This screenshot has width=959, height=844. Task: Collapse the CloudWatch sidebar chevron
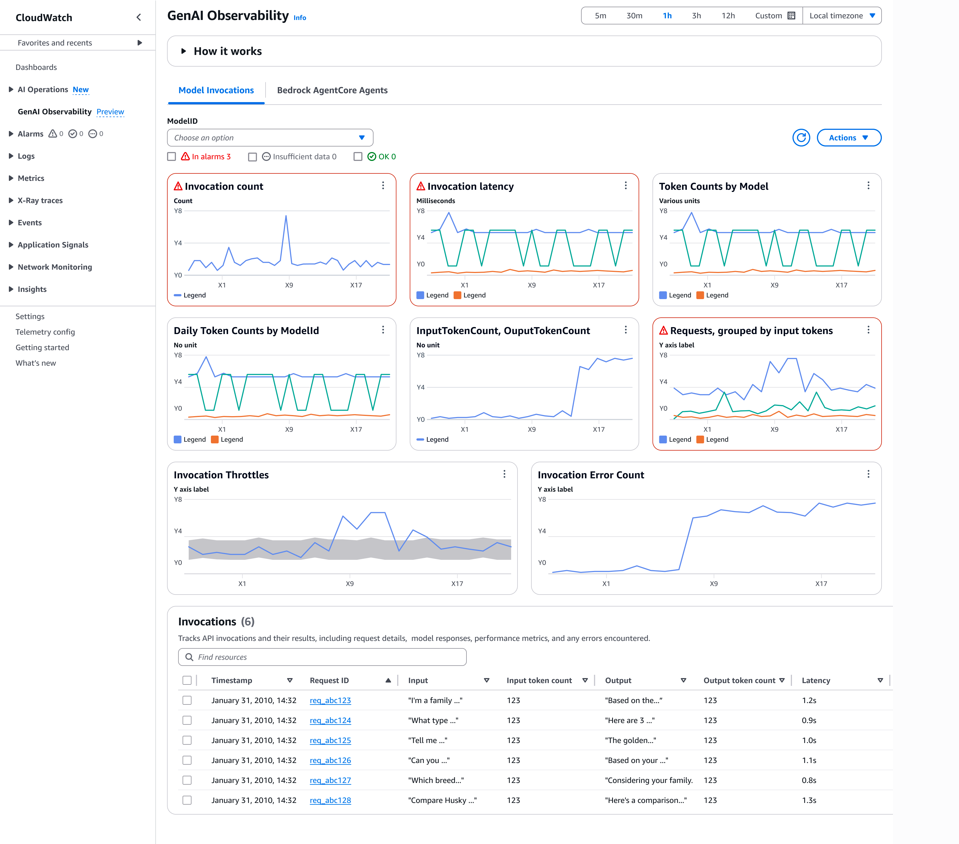[x=138, y=17]
